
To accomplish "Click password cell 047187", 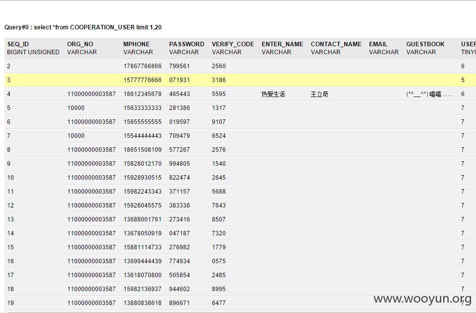I will tap(180, 233).
